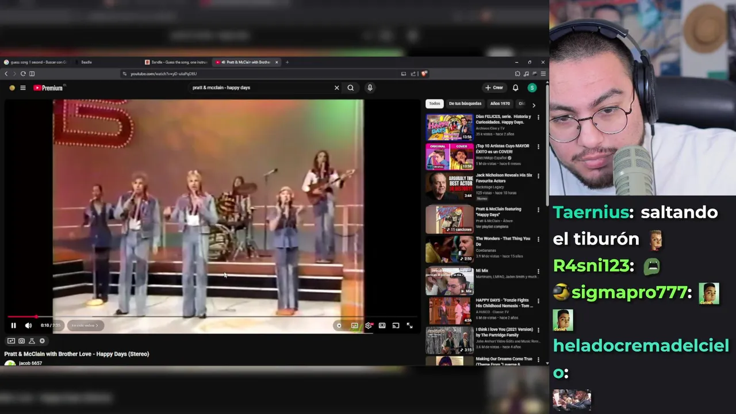
Task: Open 'Pratt & McClain featuring' album playlist
Action: click(x=449, y=219)
